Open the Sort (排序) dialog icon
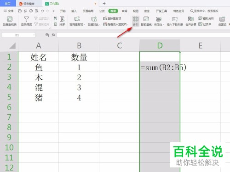Viewport: 230px width, 172px height. point(62,21)
